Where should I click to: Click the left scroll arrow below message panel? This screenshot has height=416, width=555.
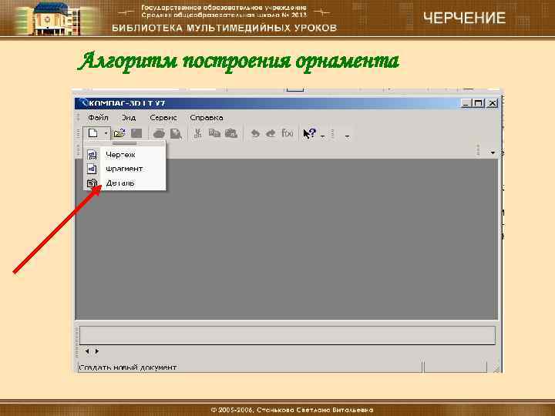click(87, 351)
